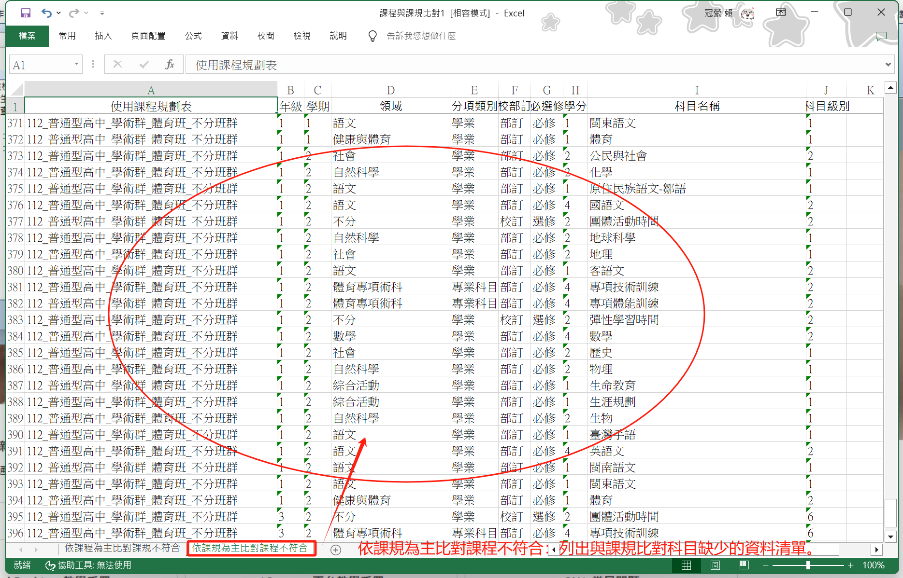903x578 pixels.
Task: Switch to Normal view in status bar
Action: point(686,565)
